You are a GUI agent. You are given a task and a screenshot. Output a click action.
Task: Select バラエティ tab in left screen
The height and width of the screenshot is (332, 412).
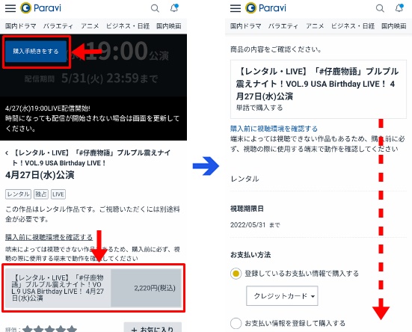click(58, 26)
